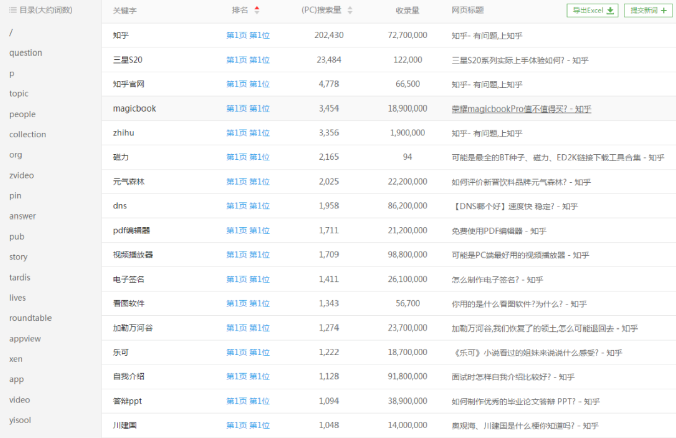Click the title 免费使用PDF编辑器
Image resolution: width=676 pixels, height=438 pixels.
[499, 231]
